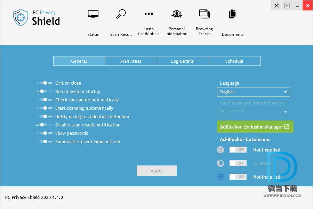Click the Show passwords label
The image size is (313, 209).
pyautogui.click(x=71, y=133)
